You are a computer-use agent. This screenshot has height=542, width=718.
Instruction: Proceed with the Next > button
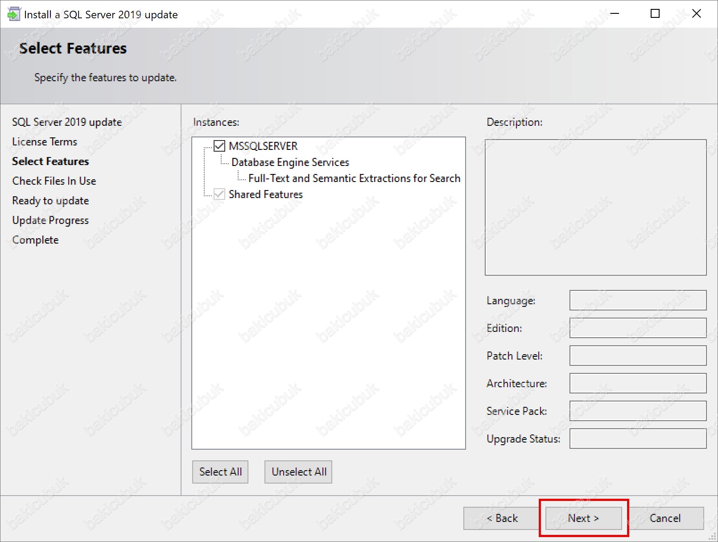pyautogui.click(x=583, y=518)
